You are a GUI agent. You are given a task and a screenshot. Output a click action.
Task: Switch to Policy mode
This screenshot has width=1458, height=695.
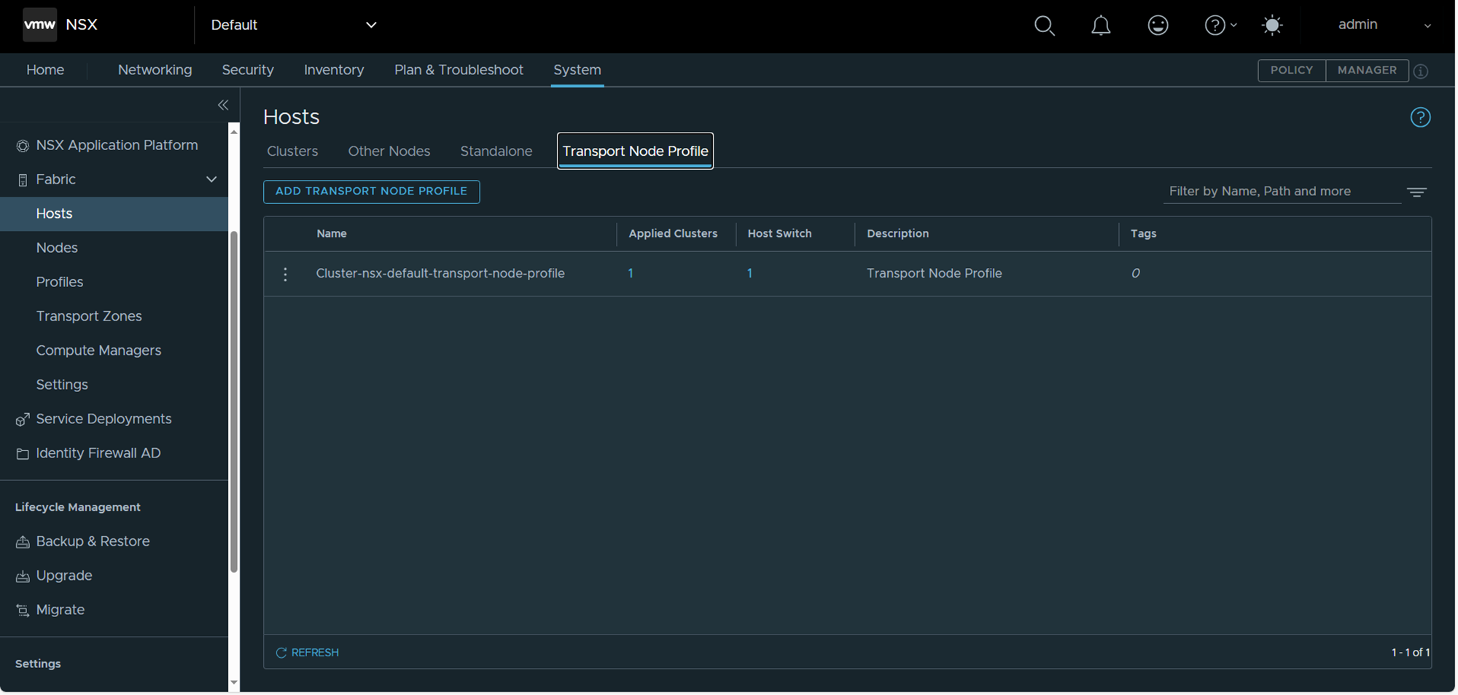click(x=1292, y=71)
